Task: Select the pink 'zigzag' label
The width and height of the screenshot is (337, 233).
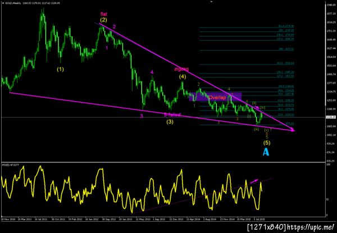Action: coord(181,69)
